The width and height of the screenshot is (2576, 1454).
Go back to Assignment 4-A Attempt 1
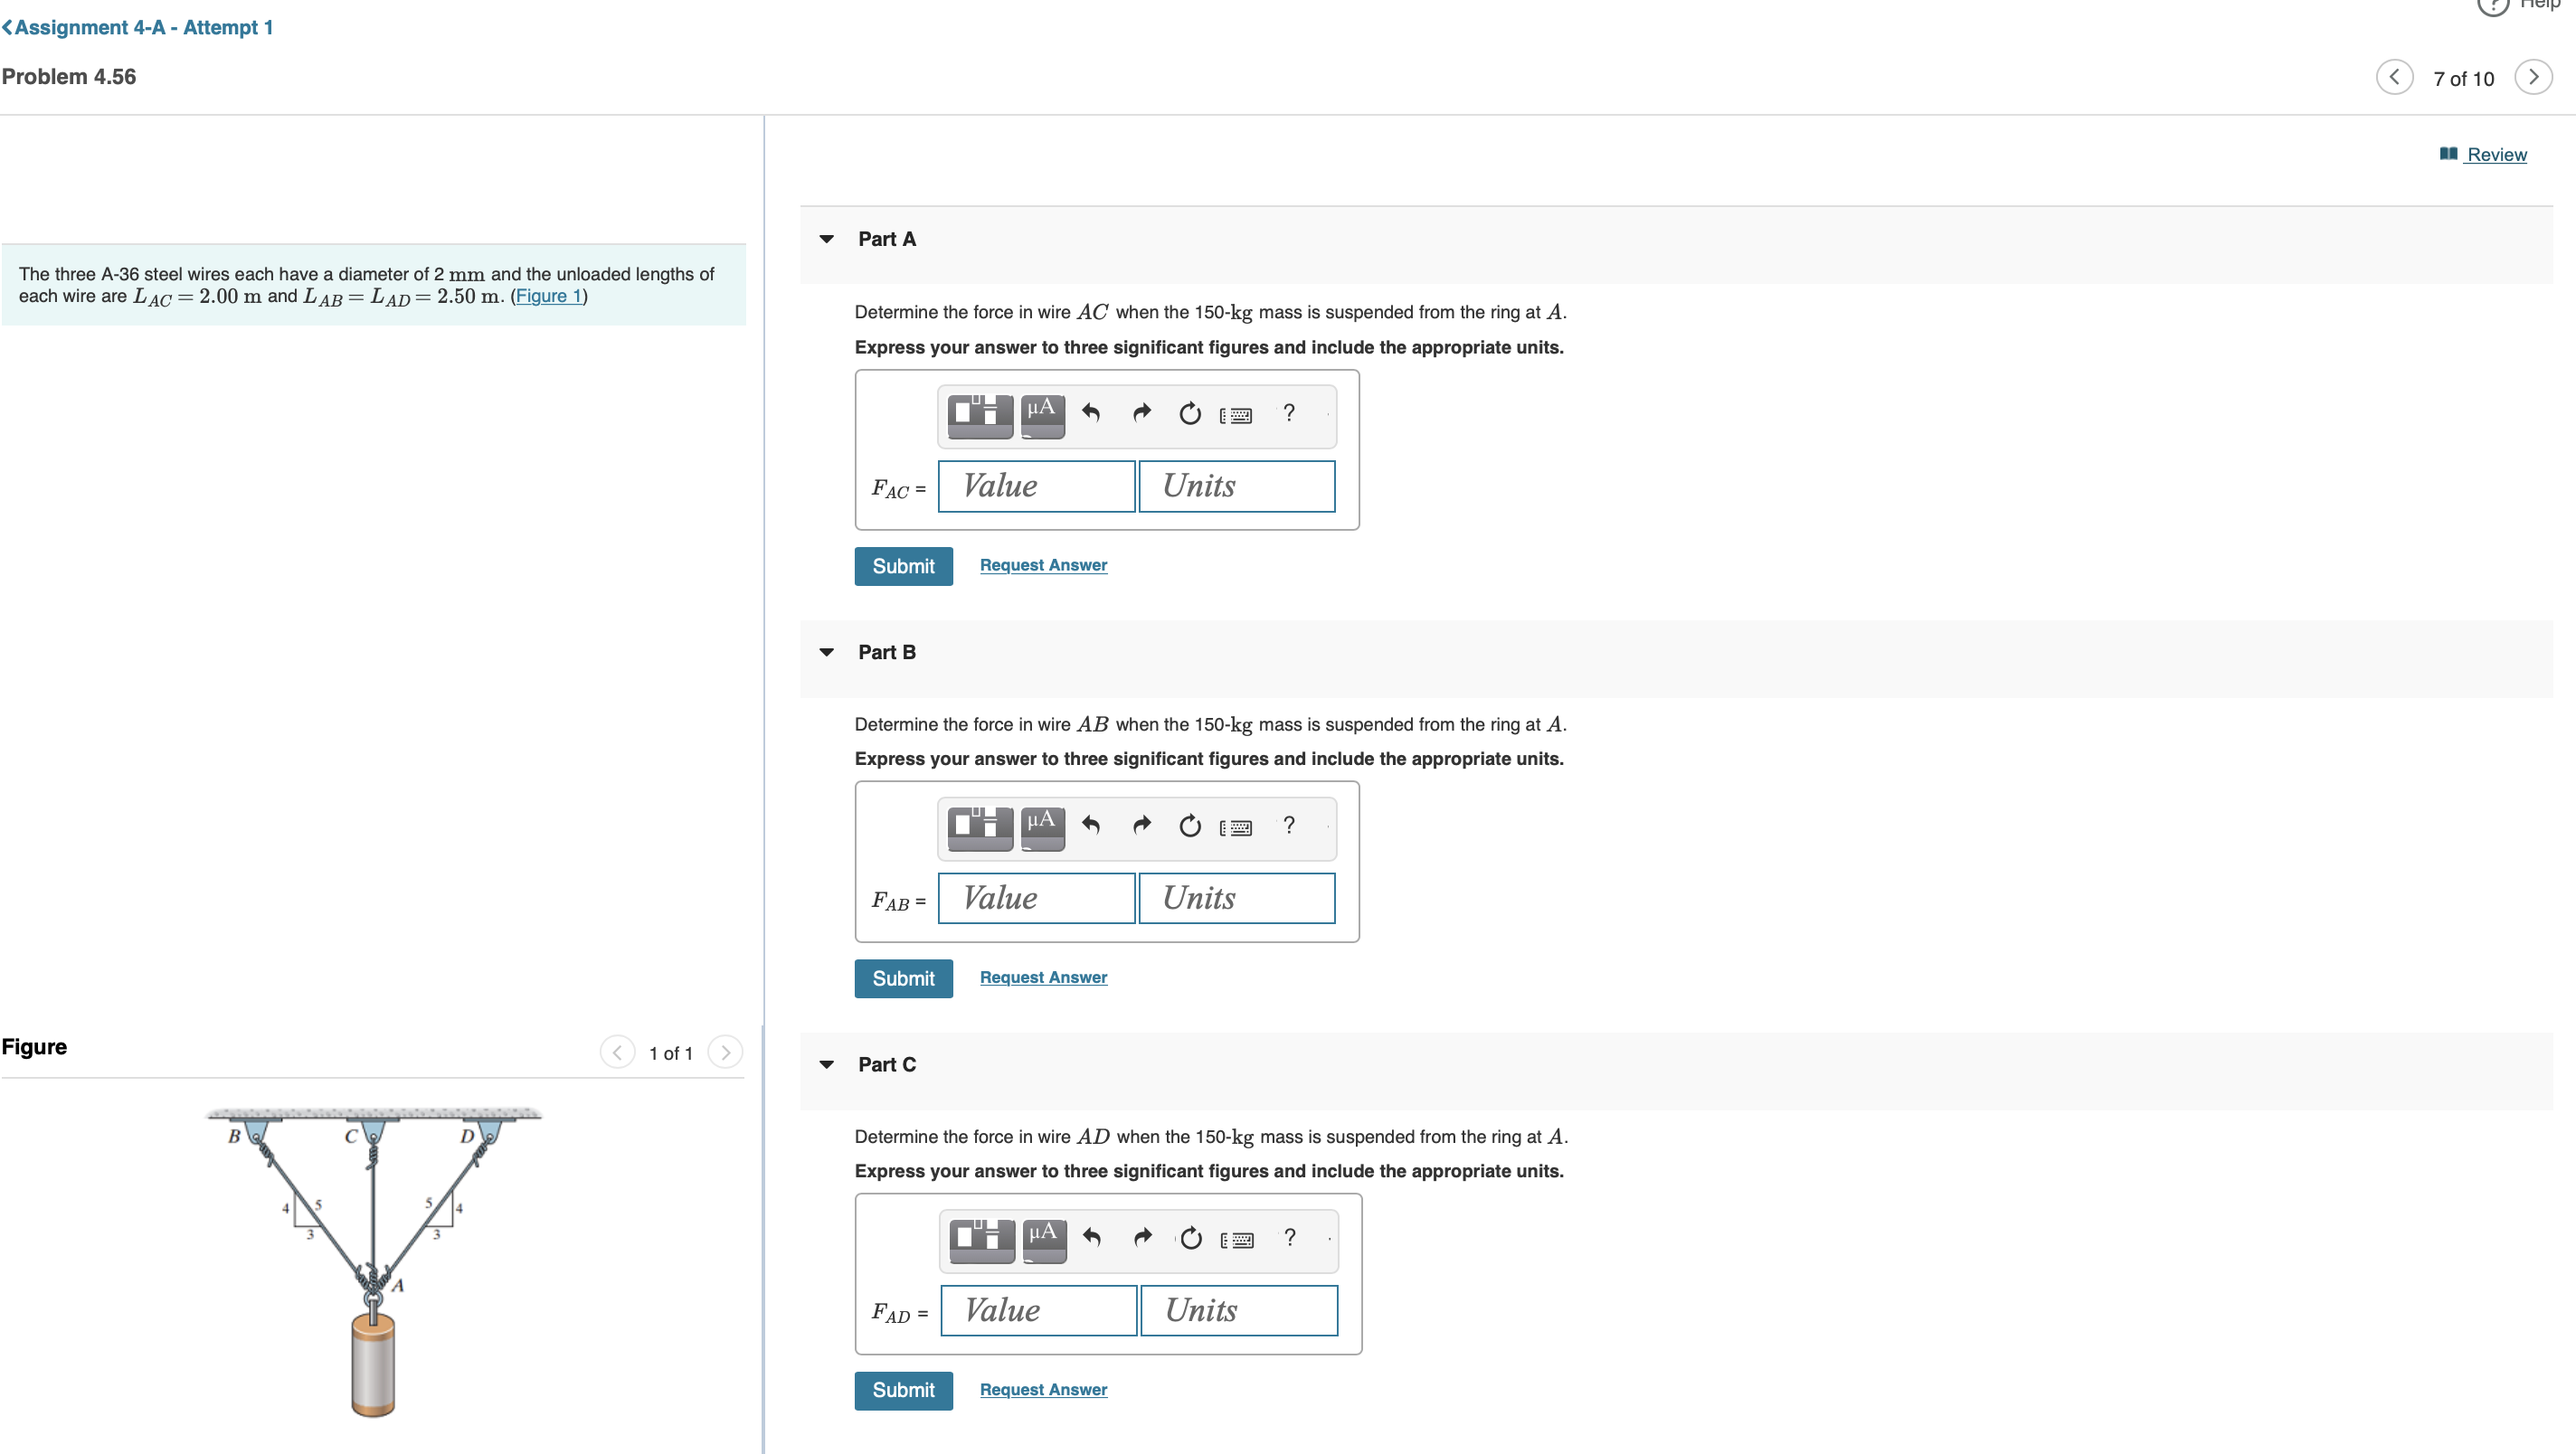138,27
